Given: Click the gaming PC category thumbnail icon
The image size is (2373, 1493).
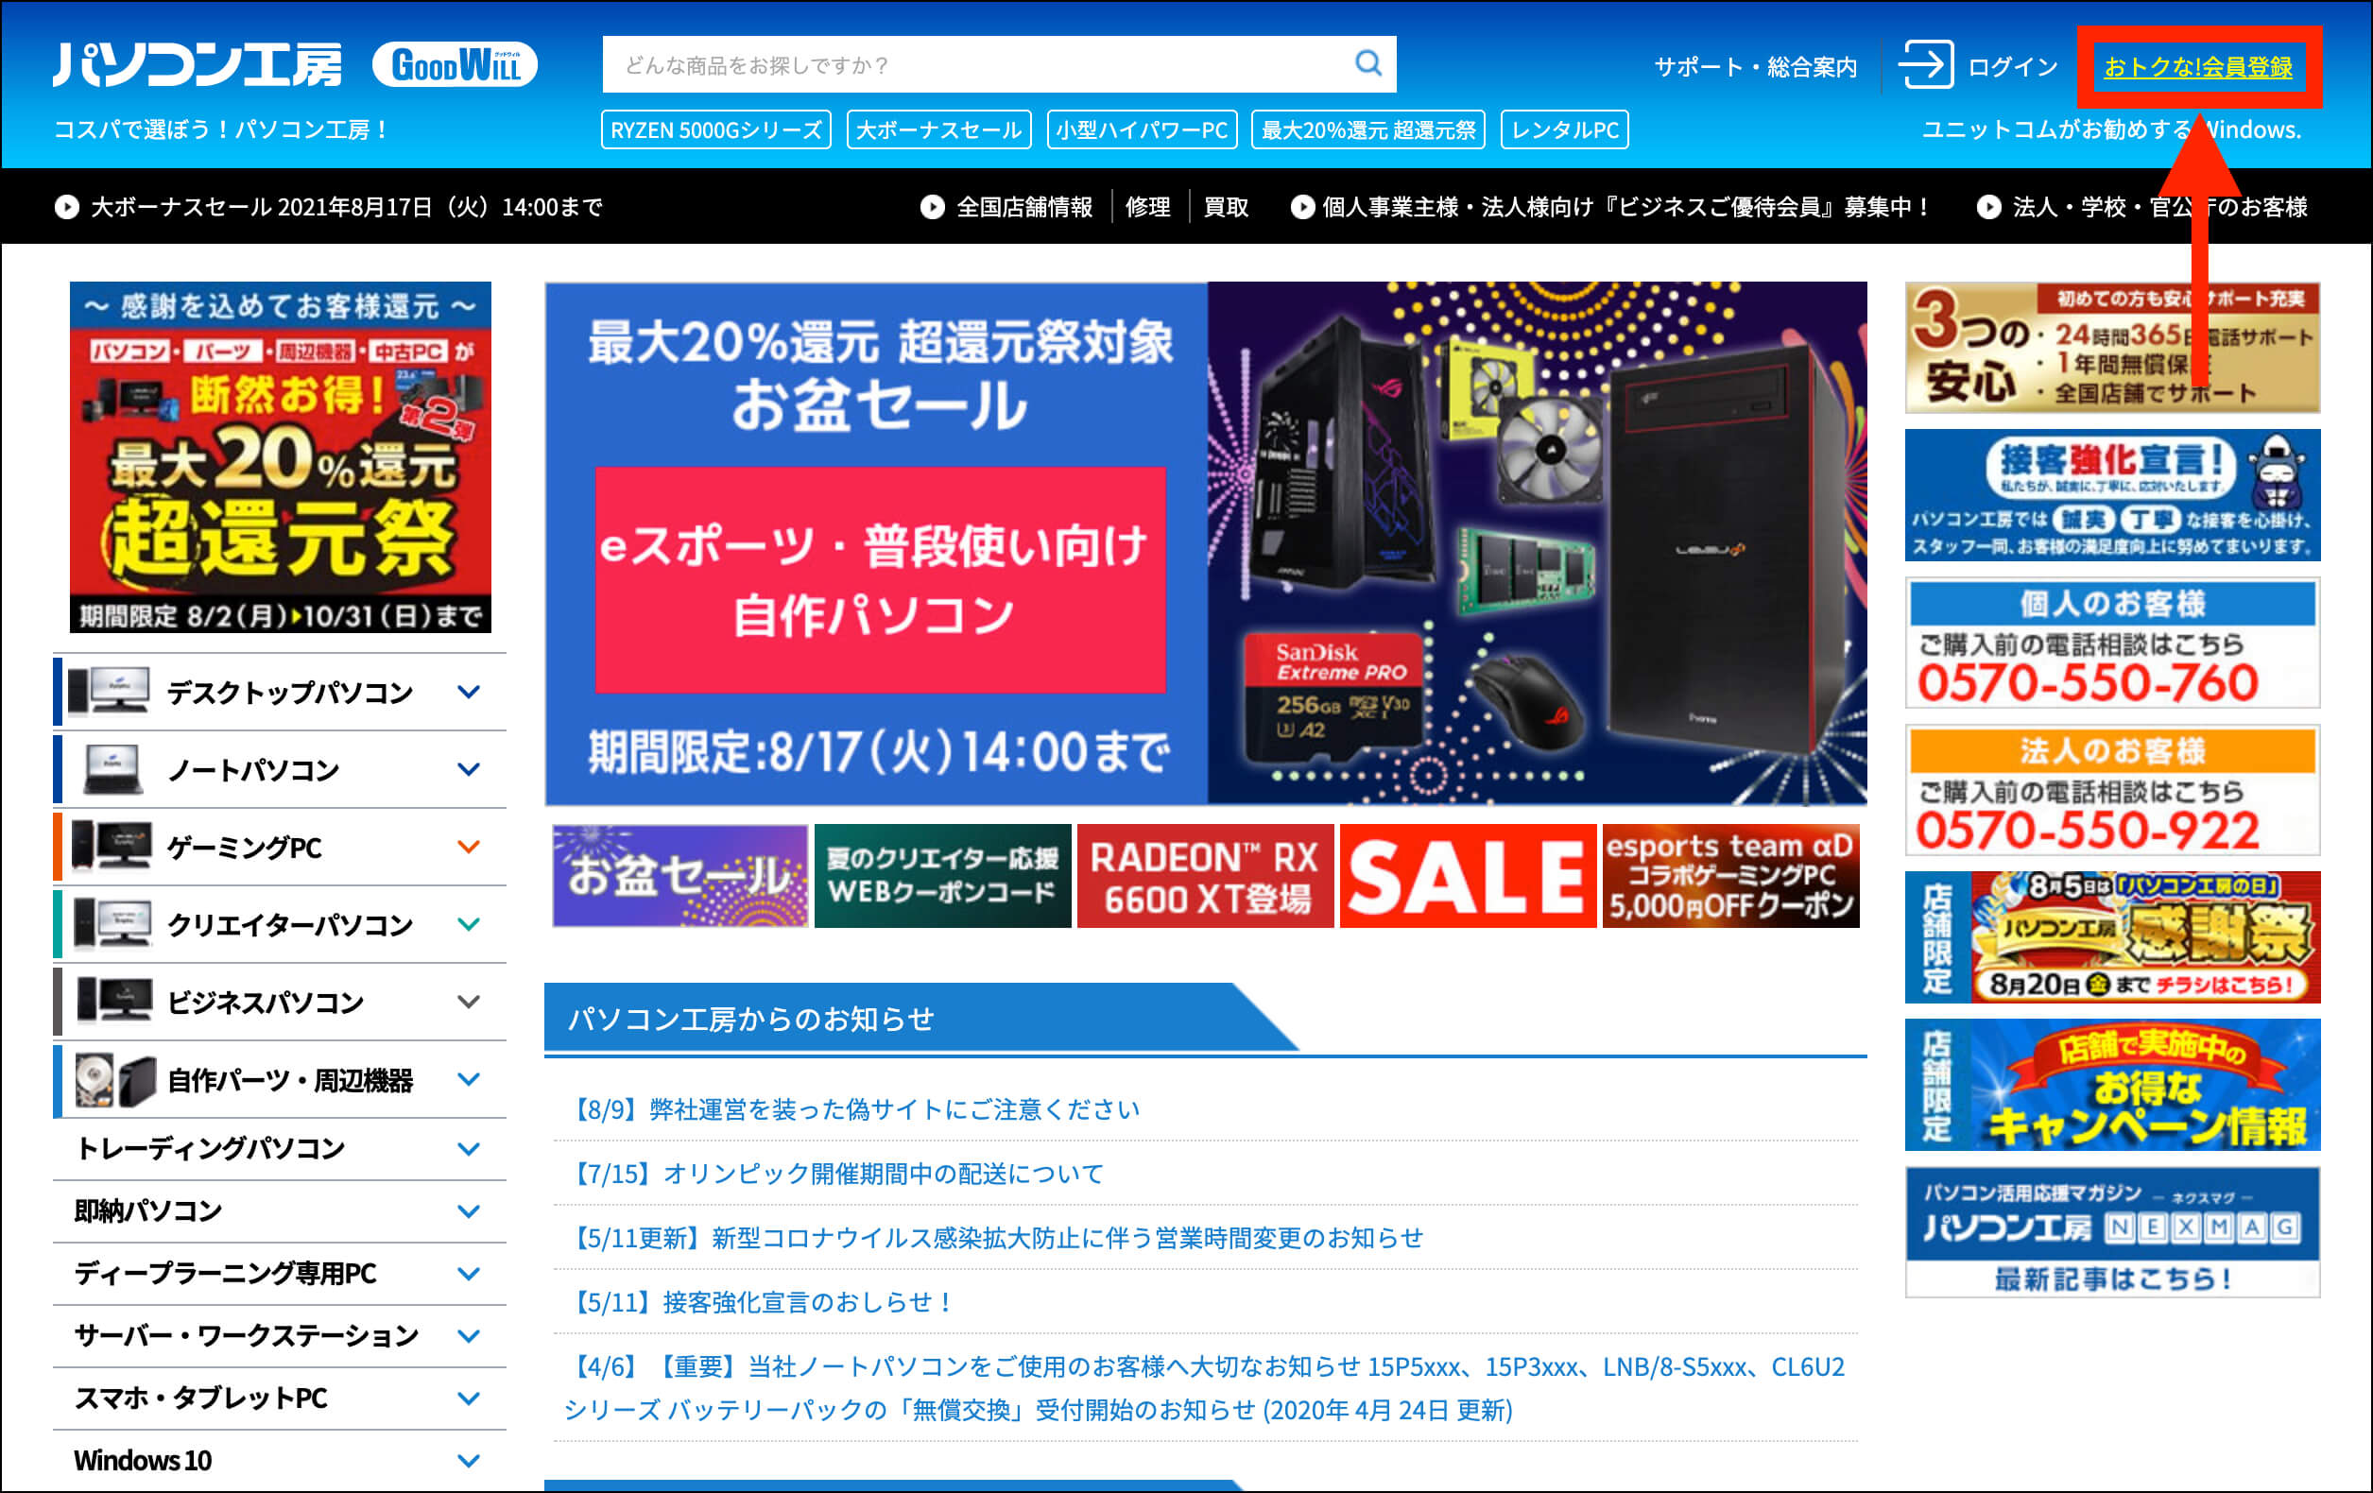Looking at the screenshot, I should [x=112, y=847].
